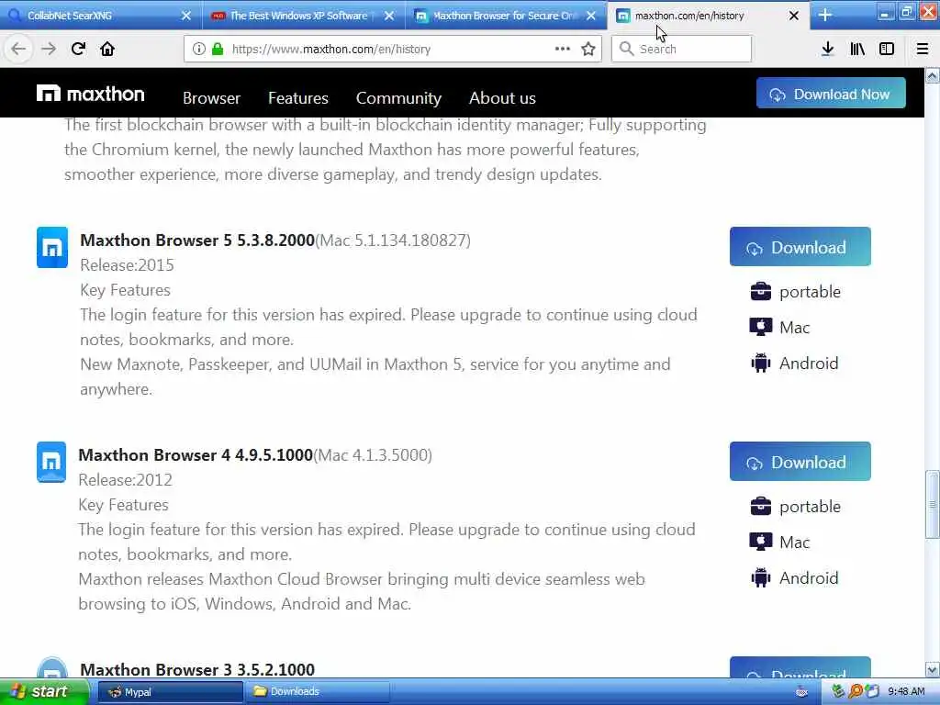Open the Features menu
Screen dimensions: 940x705
[298, 97]
